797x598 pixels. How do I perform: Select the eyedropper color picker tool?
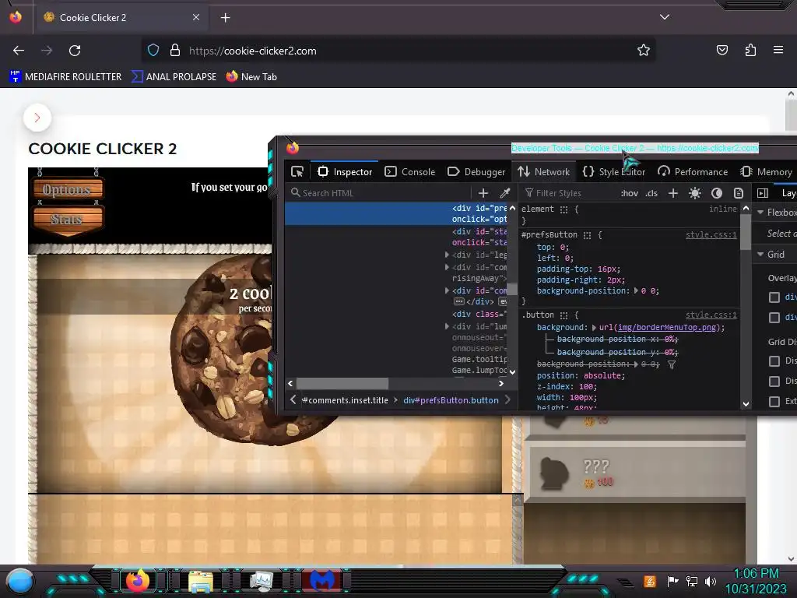504,193
